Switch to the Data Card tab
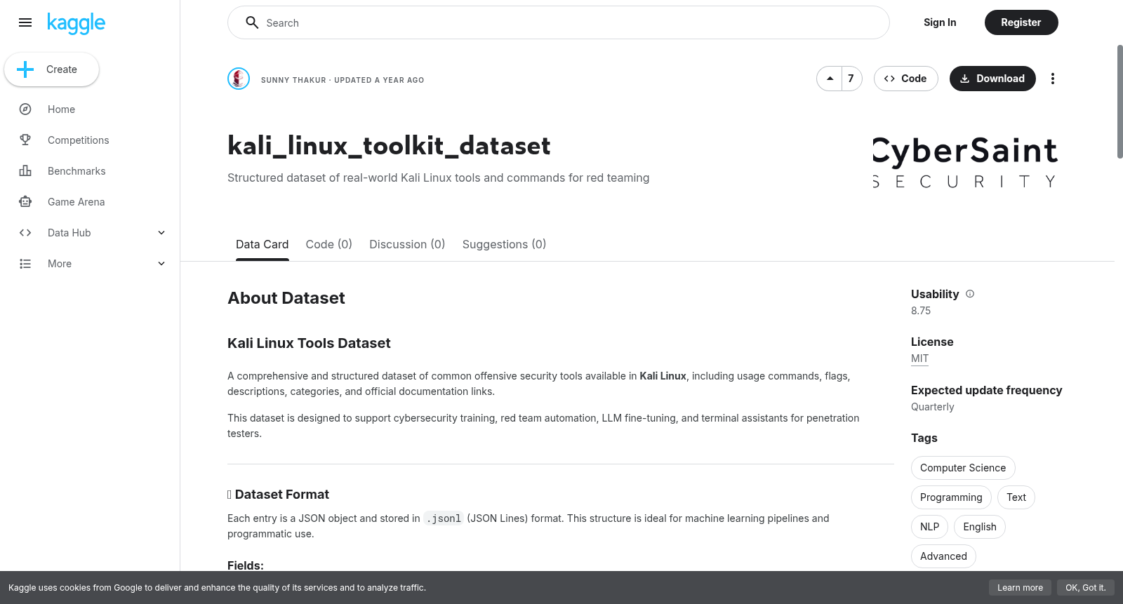Screen dimensions: 1123x604 click(263, 244)
